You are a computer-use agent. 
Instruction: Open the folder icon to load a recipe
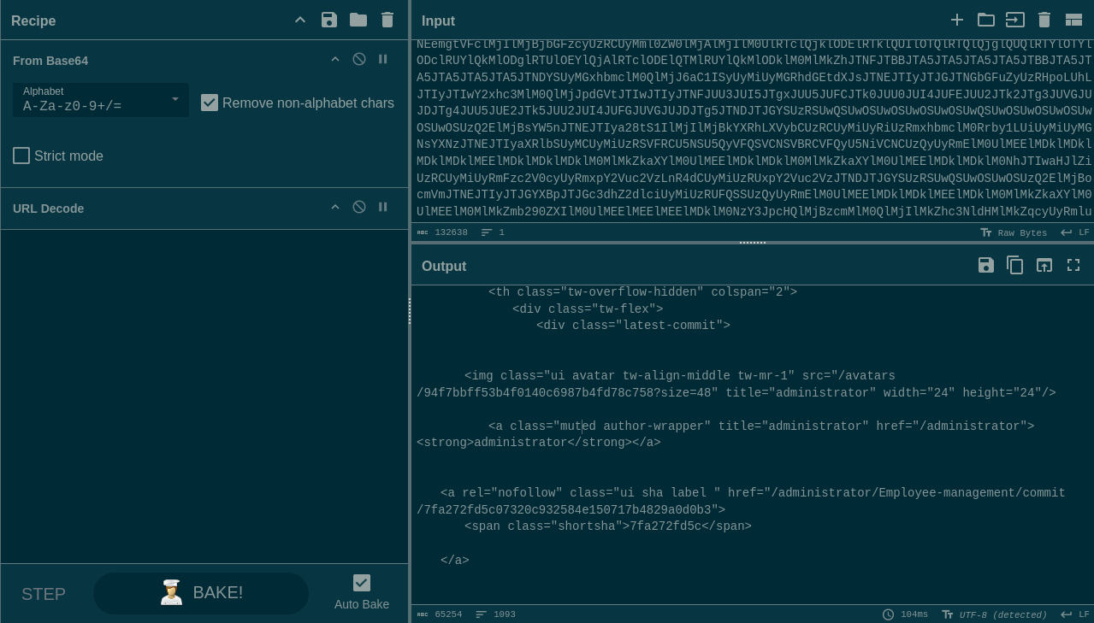[x=358, y=20]
